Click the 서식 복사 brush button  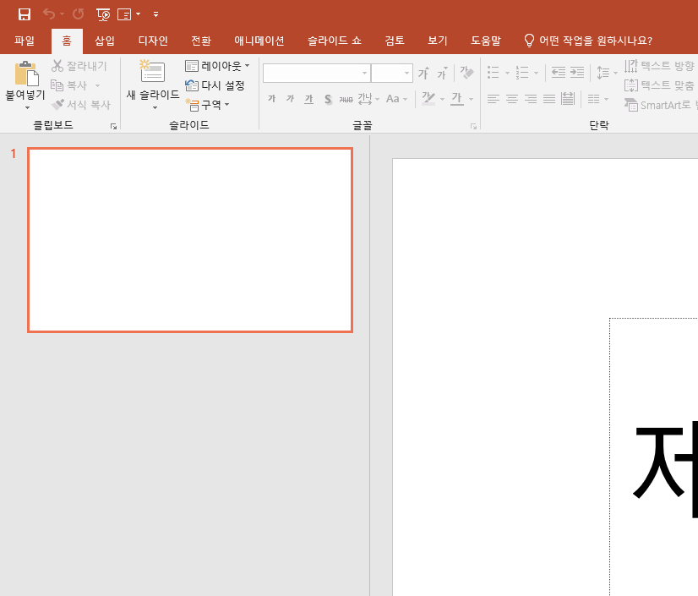pos(80,105)
